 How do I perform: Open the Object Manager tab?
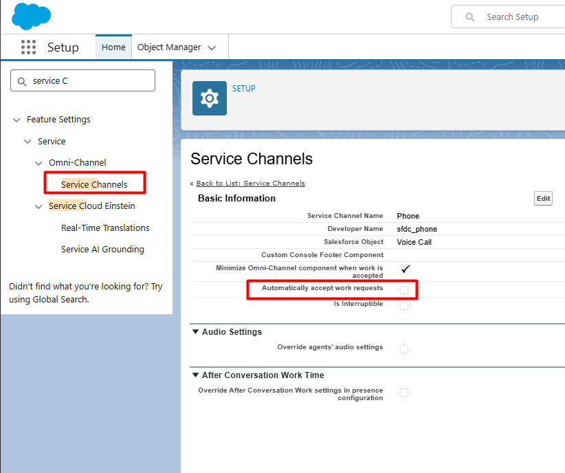click(169, 47)
